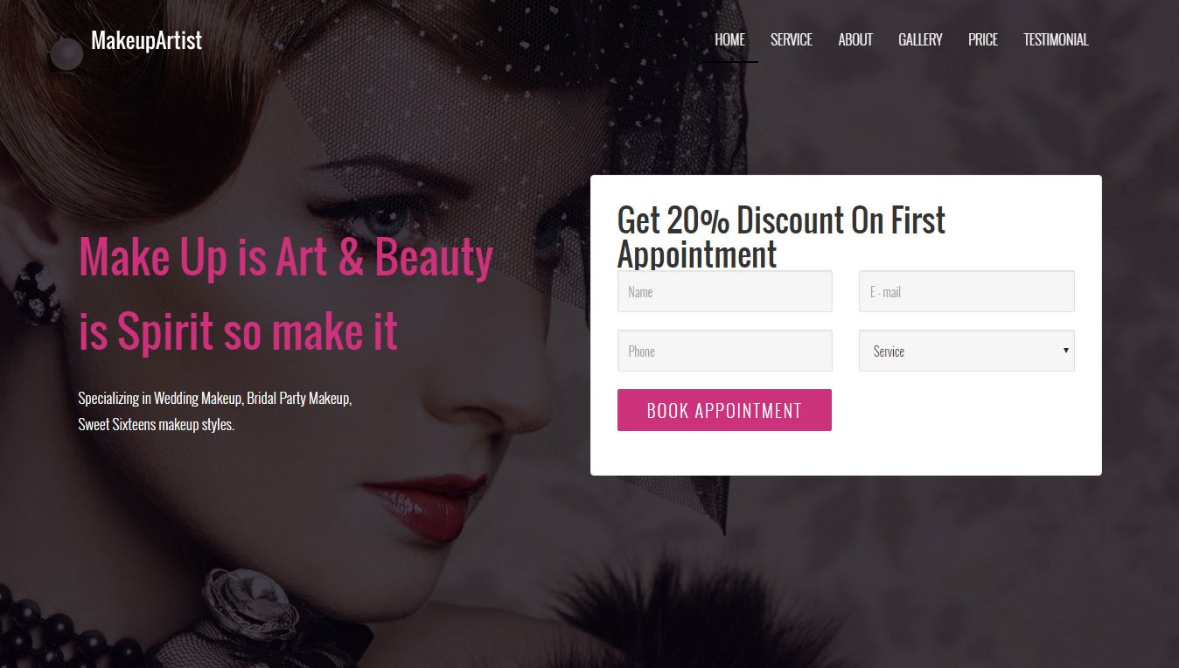1179x668 pixels.
Task: Go to the Home nav item
Action: point(729,39)
